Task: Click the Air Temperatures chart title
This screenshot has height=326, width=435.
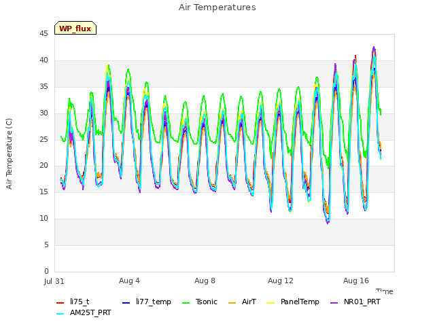Action: [x=217, y=7]
